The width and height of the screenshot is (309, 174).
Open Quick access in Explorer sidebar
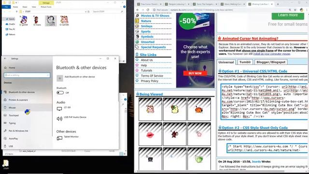10,19
